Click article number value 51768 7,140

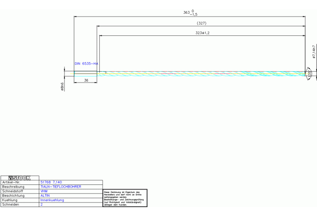click(x=51, y=182)
